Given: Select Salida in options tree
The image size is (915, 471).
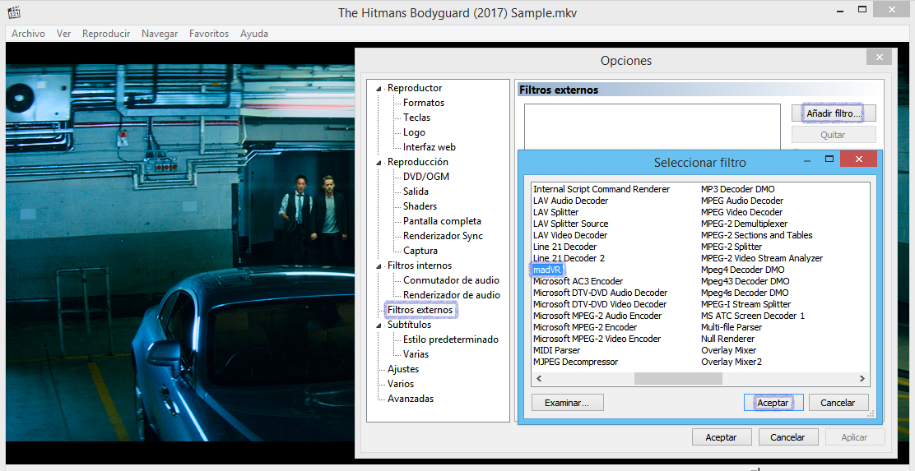Looking at the screenshot, I should pos(416,192).
